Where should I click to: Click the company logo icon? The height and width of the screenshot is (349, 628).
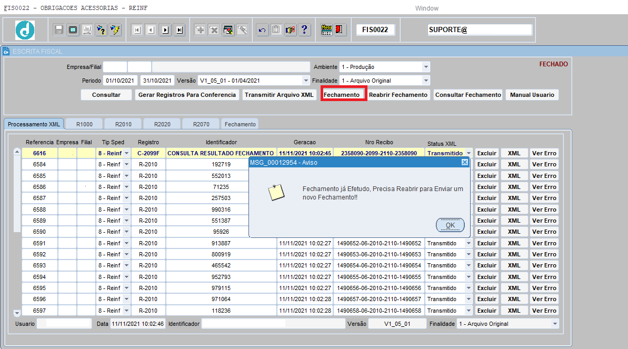25,30
